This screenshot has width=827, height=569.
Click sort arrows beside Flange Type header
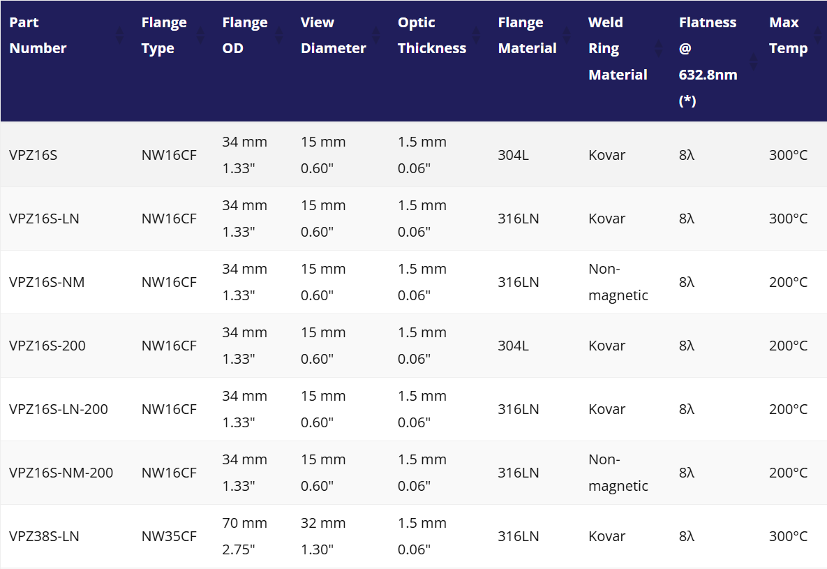click(x=201, y=35)
